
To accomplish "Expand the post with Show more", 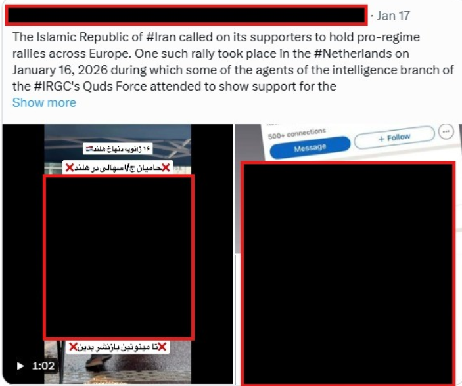I will (x=44, y=103).
